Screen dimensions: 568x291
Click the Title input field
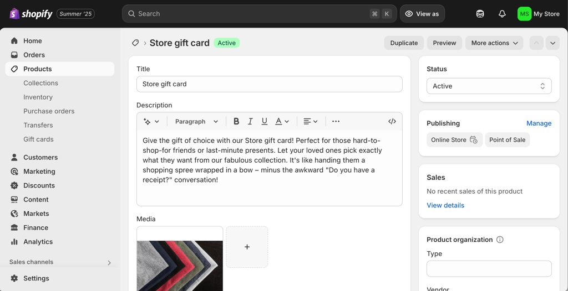click(x=270, y=84)
